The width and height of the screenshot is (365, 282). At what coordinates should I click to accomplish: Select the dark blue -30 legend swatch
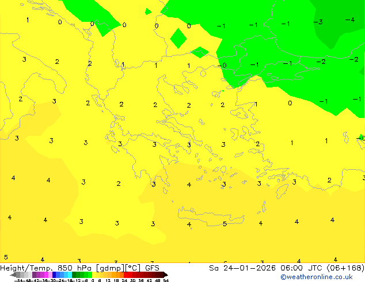pos(54,275)
